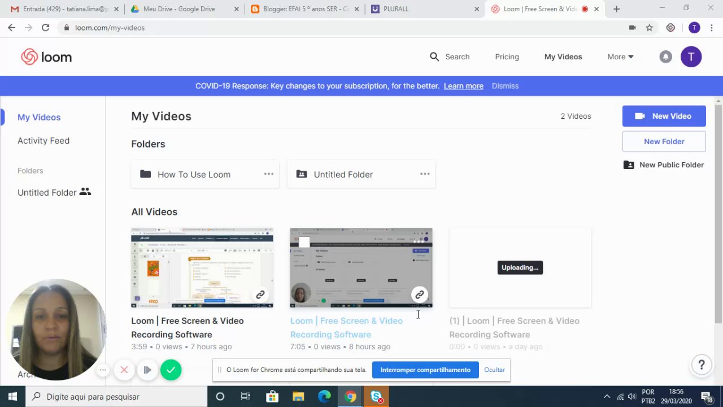Viewport: 723px width, 407px height.
Task: Open options for How To Use Loom folder
Action: pos(268,174)
